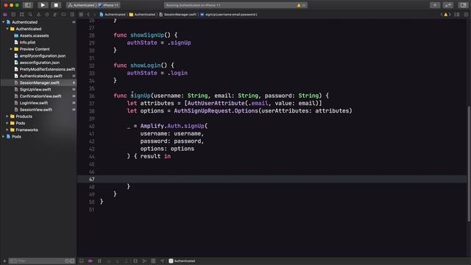Collapse the Authenticated group folder

(x=7, y=29)
